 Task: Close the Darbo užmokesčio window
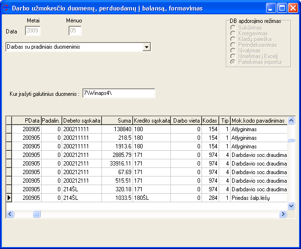click(x=293, y=8)
